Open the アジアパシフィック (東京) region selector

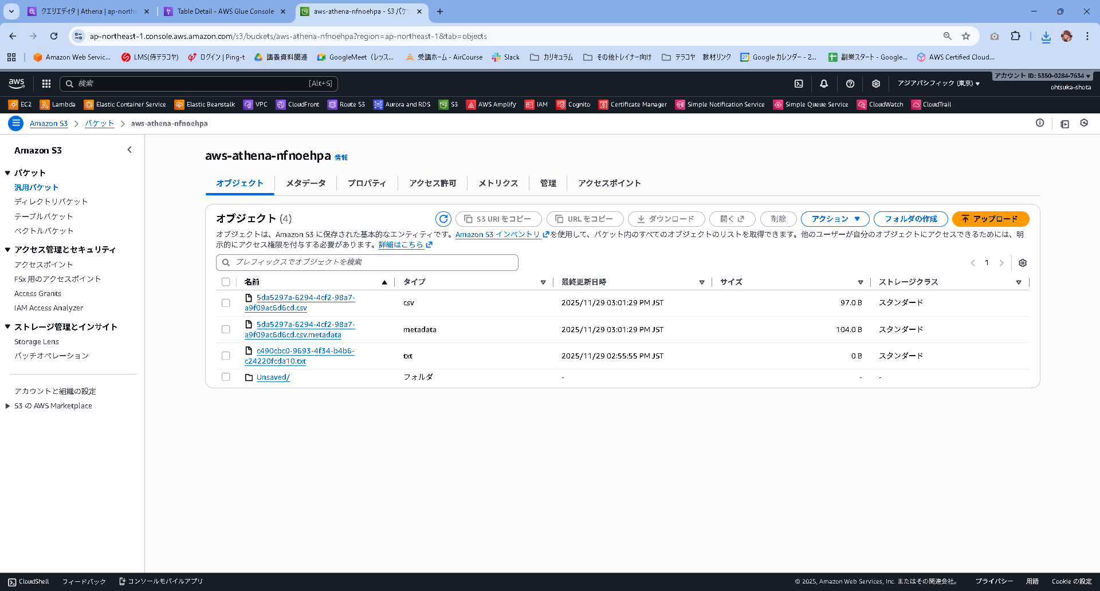tap(938, 84)
